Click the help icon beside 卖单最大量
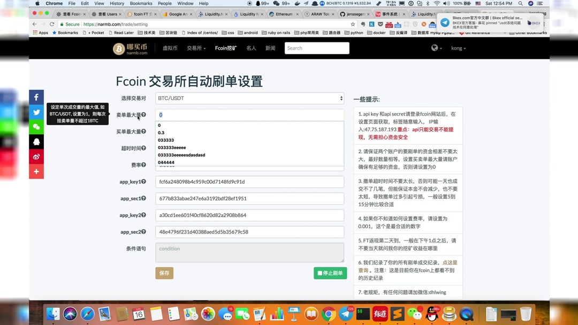The width and height of the screenshot is (578, 325). 144,114
